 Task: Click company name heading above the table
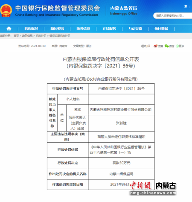click(x=101, y=79)
